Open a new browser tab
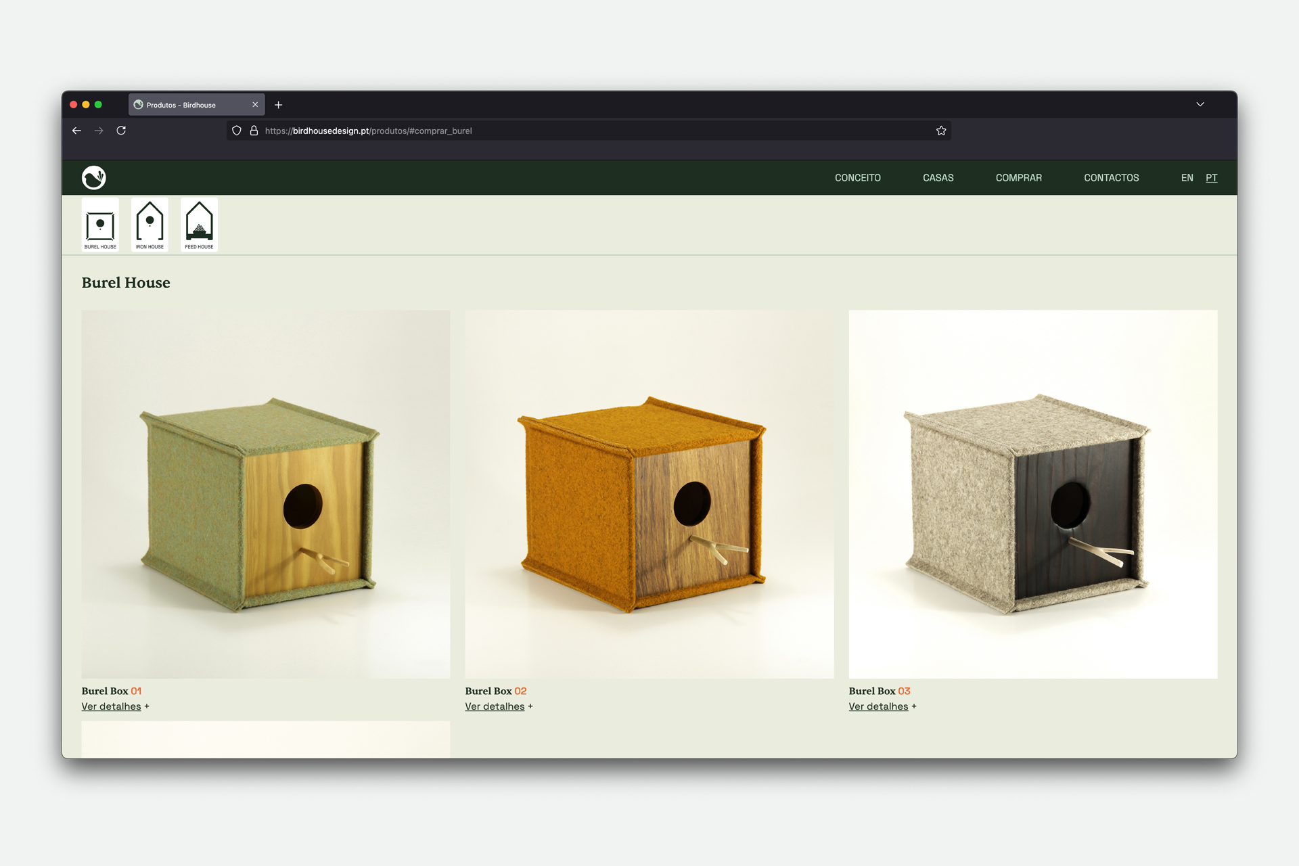1299x866 pixels. point(278,105)
